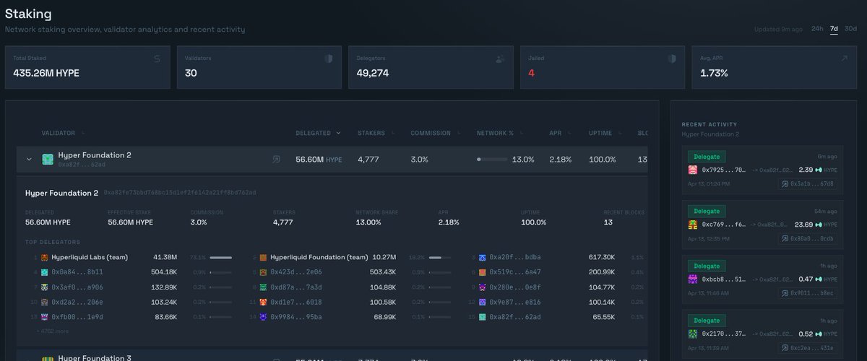The image size is (867, 361).
Task: Click the shield icon on the Jailed card
Action: pos(671,58)
